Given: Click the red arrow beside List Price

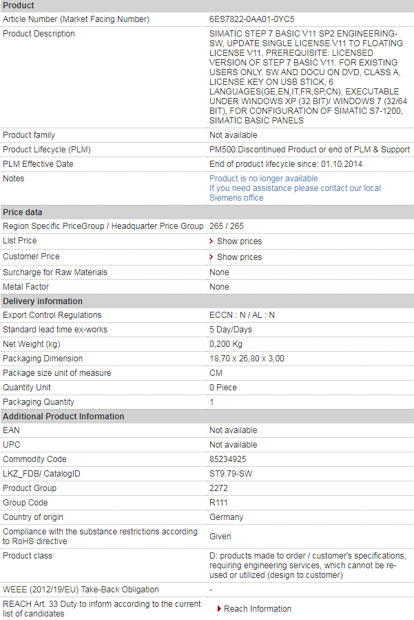Looking at the screenshot, I should point(211,241).
